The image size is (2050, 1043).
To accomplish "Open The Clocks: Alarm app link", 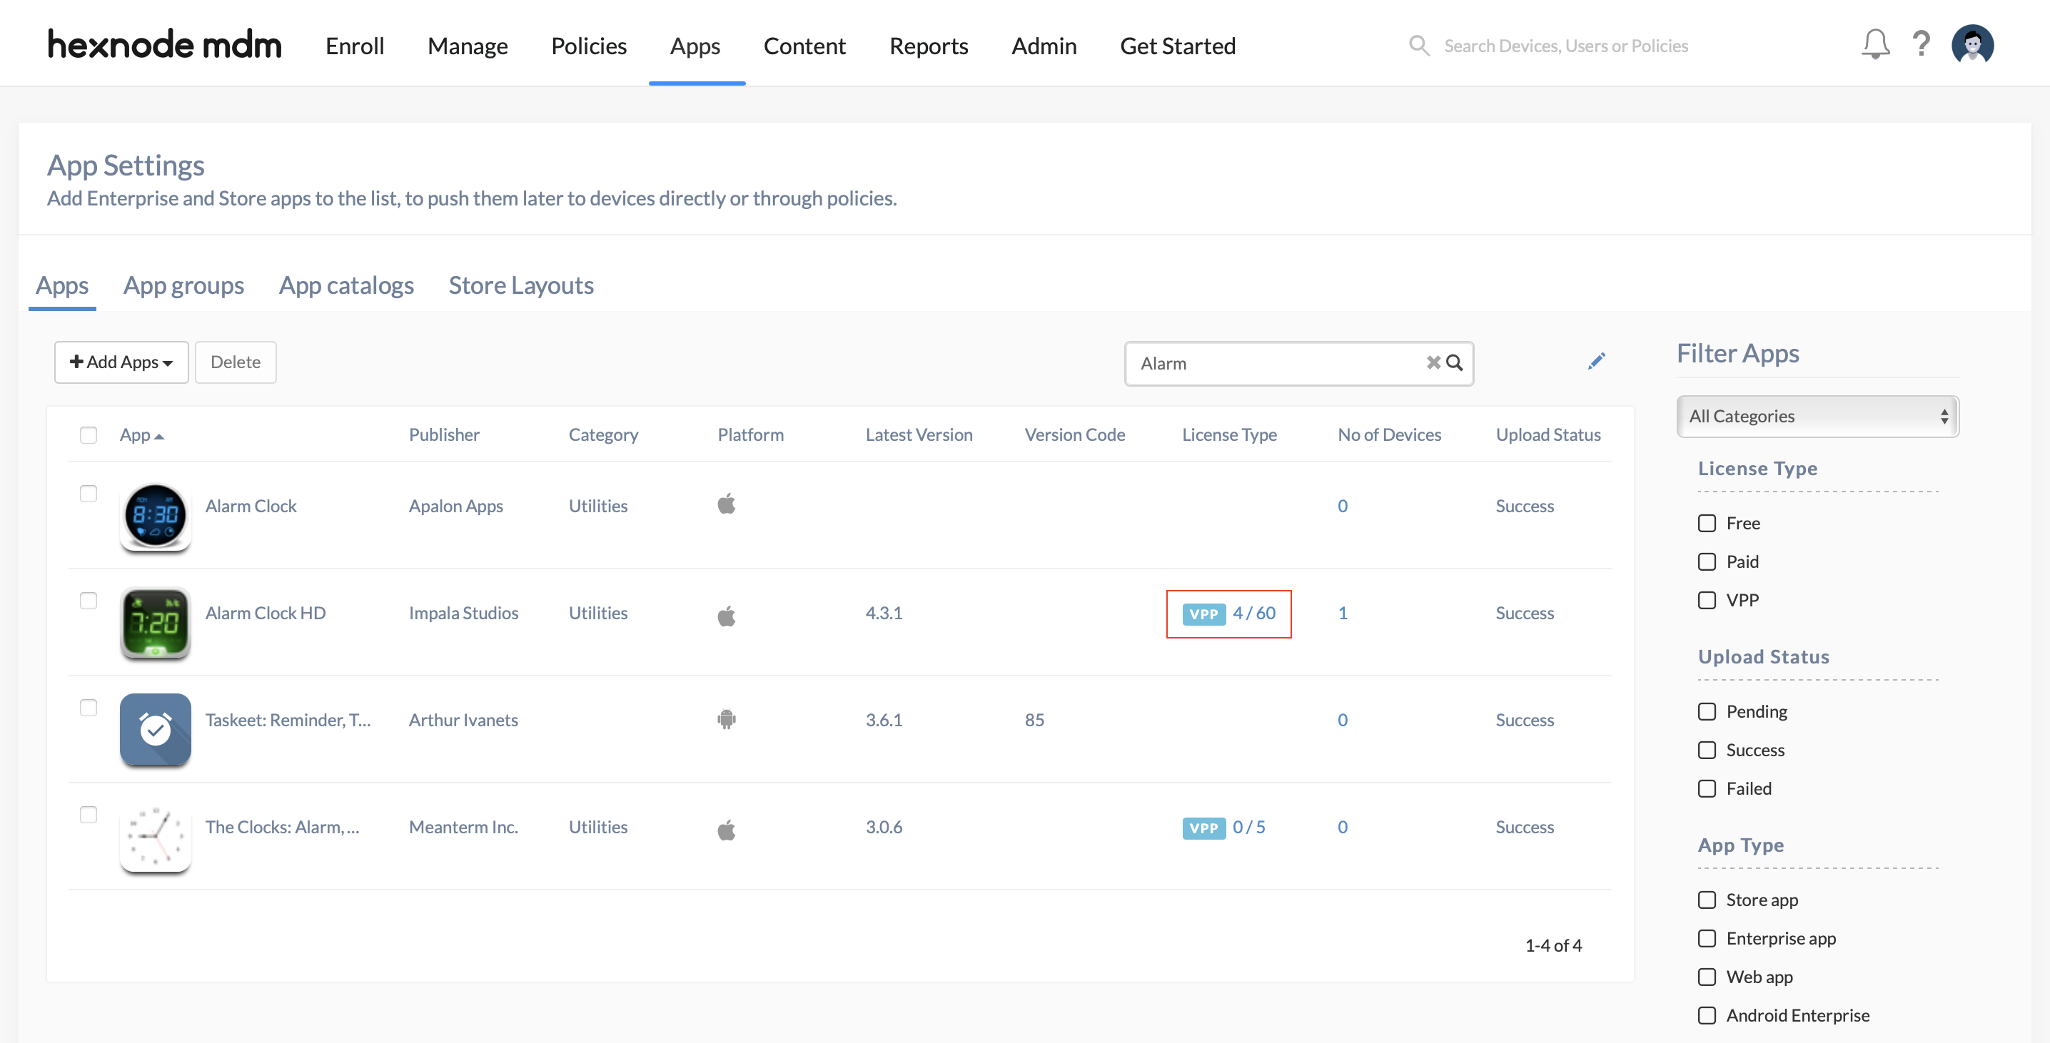I will 283,827.
